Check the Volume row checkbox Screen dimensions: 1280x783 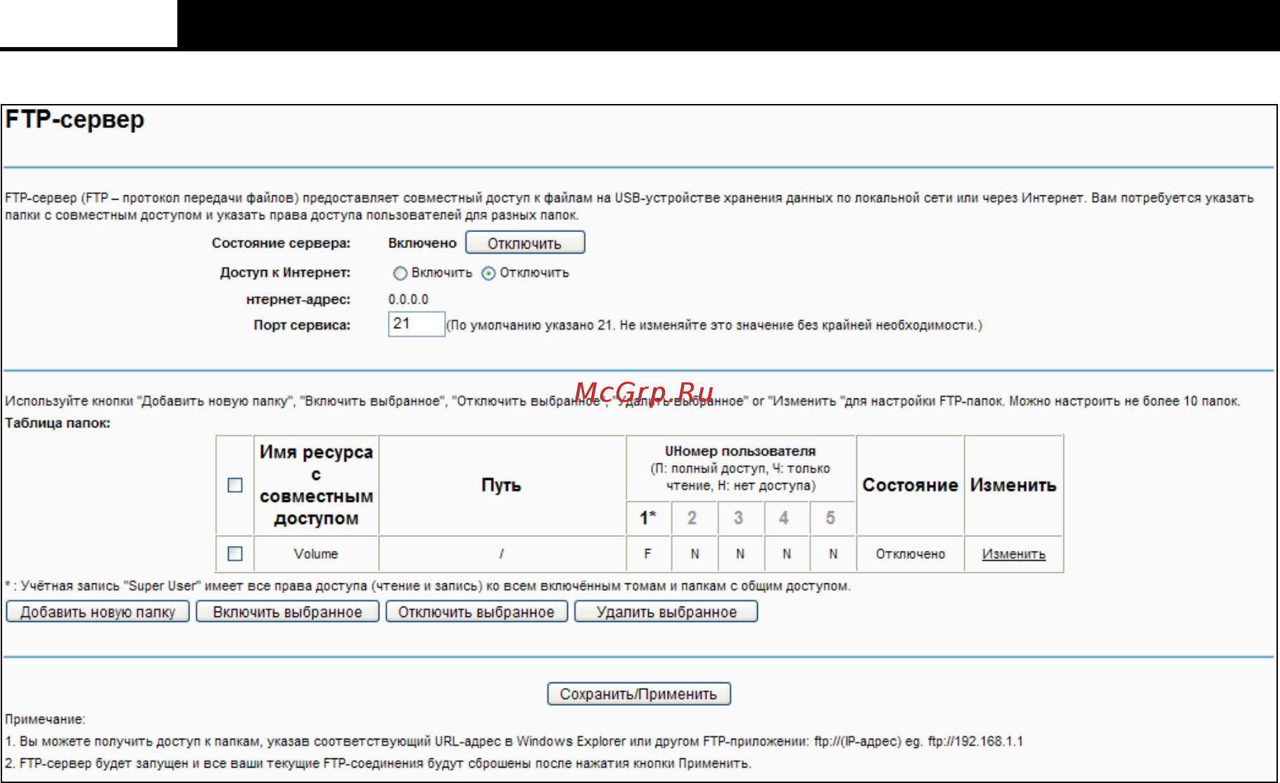235,554
